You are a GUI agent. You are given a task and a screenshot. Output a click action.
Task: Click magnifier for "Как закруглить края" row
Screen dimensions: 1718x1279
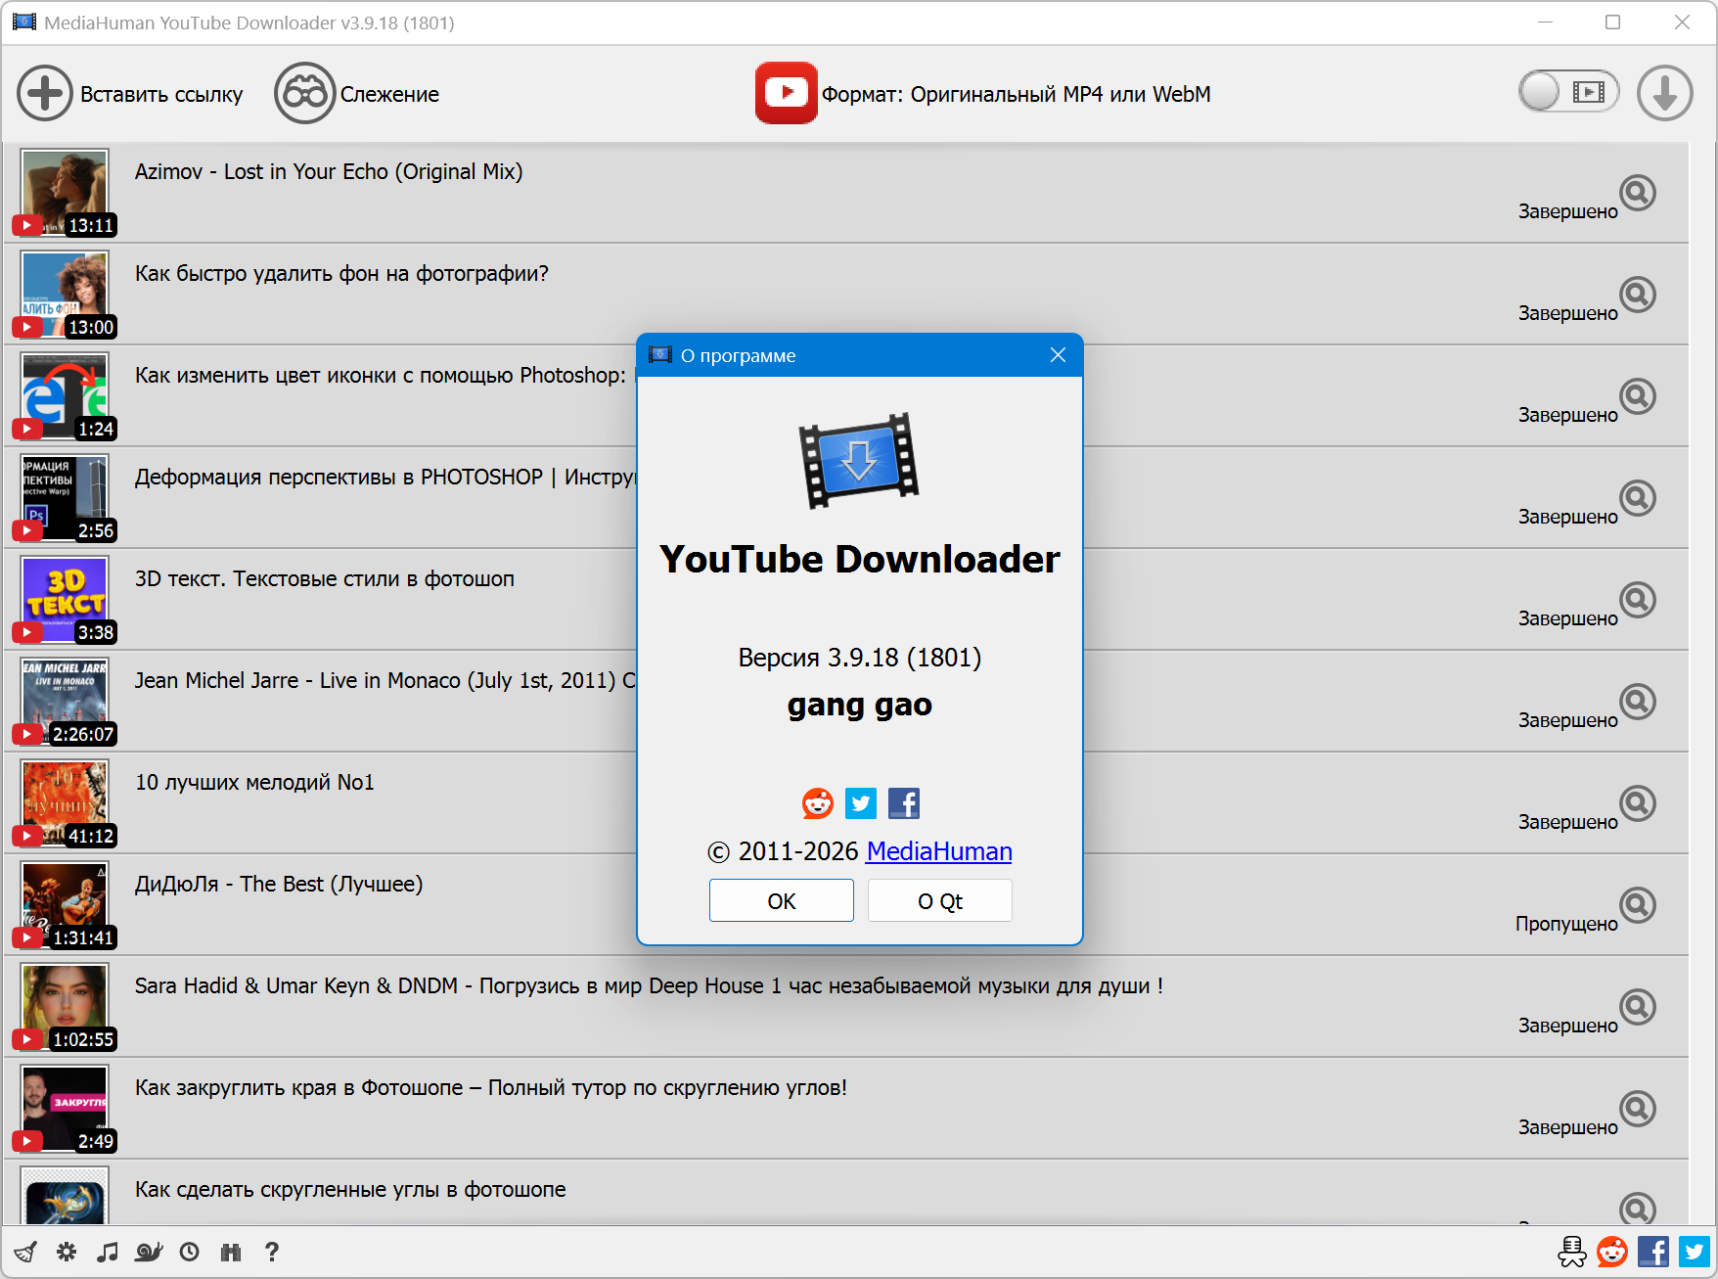point(1637,1109)
